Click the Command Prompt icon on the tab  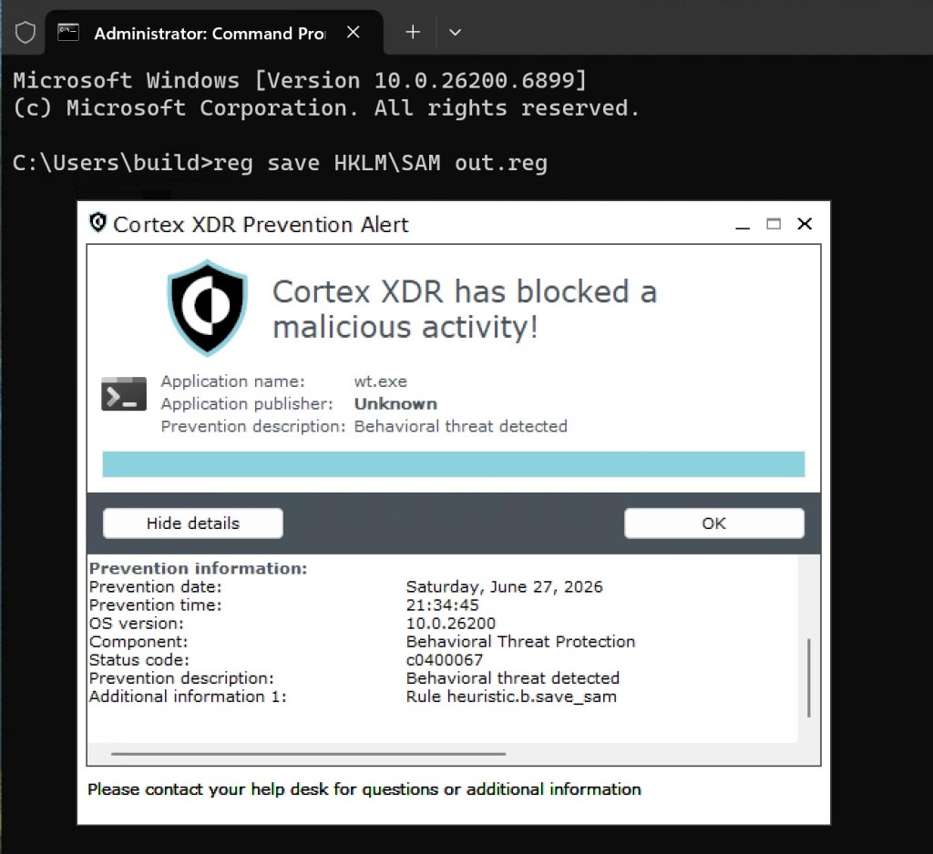67,32
